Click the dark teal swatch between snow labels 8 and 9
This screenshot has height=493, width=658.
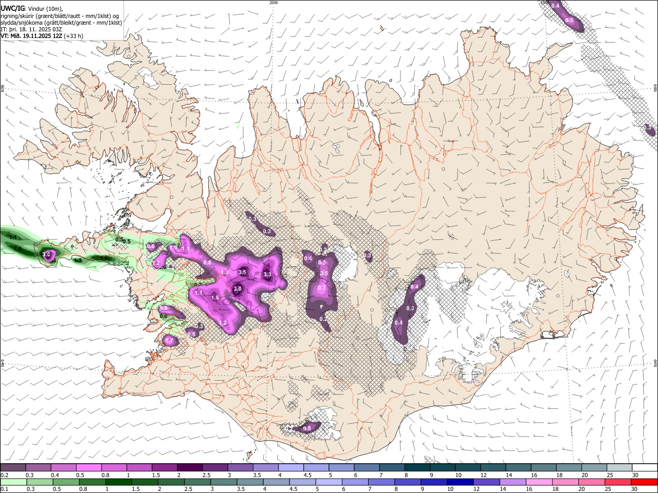click(417, 468)
